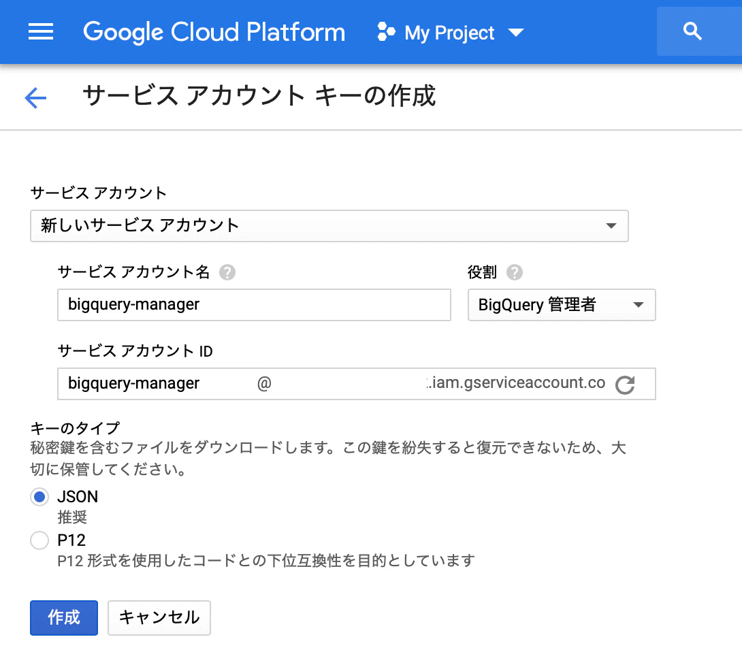Show help for 役割
This screenshot has height=652, width=742.
coord(515,272)
